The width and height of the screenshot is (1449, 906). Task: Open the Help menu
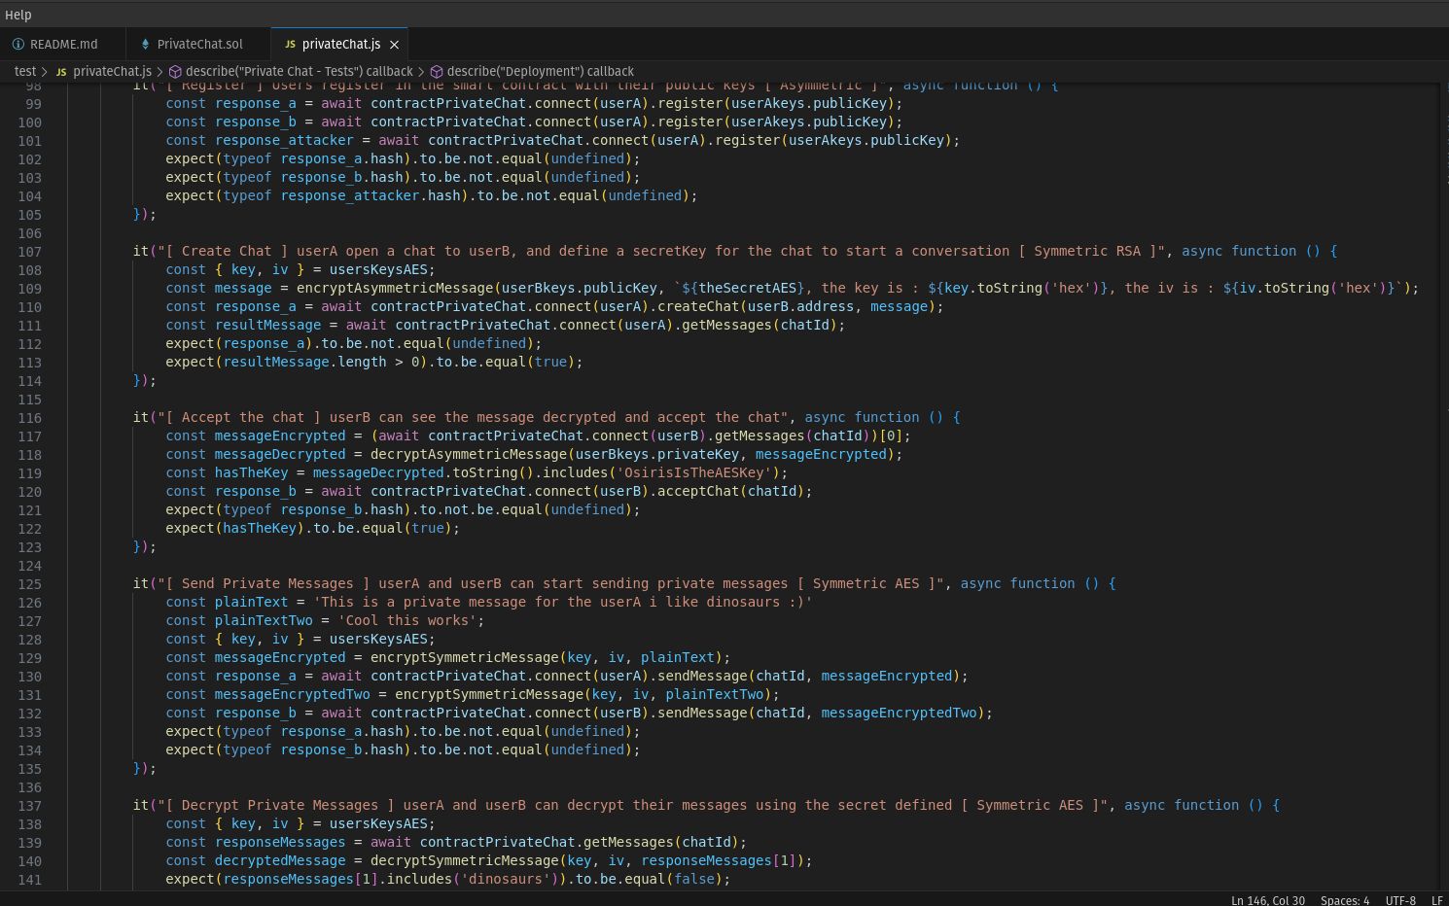tap(18, 14)
